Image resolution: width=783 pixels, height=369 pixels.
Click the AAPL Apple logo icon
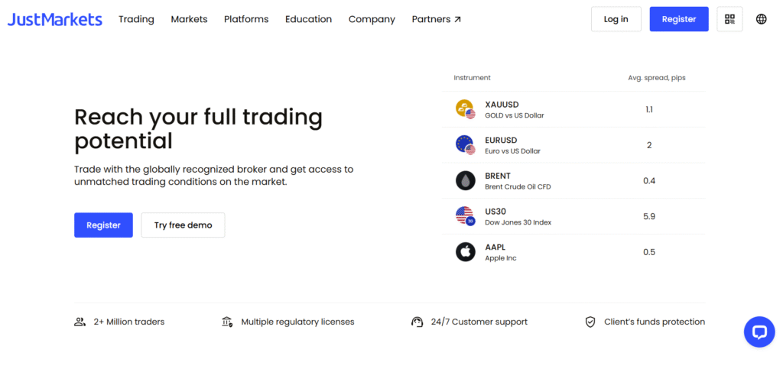pos(466,252)
